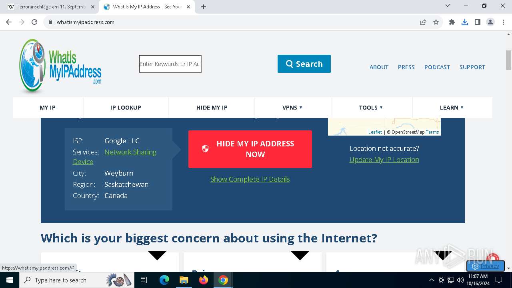Image resolution: width=512 pixels, height=288 pixels.
Task: Open the taskbar clock showing 11:07 AM
Action: click(478, 280)
